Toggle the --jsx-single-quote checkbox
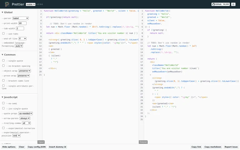 point(3,108)
